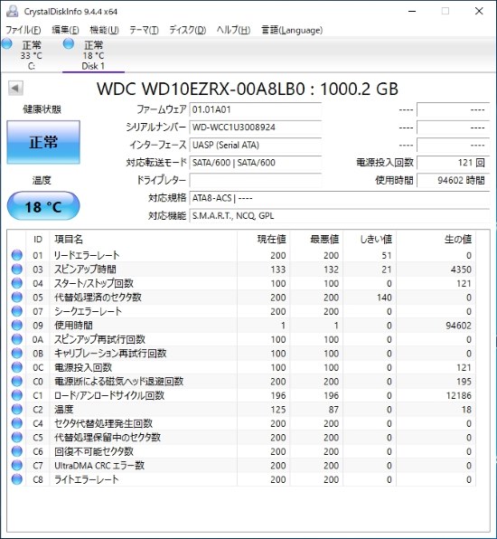Viewport: 497px width, 539px height.
Task: Click raw value 195 in the C0 row
Action: [464, 382]
